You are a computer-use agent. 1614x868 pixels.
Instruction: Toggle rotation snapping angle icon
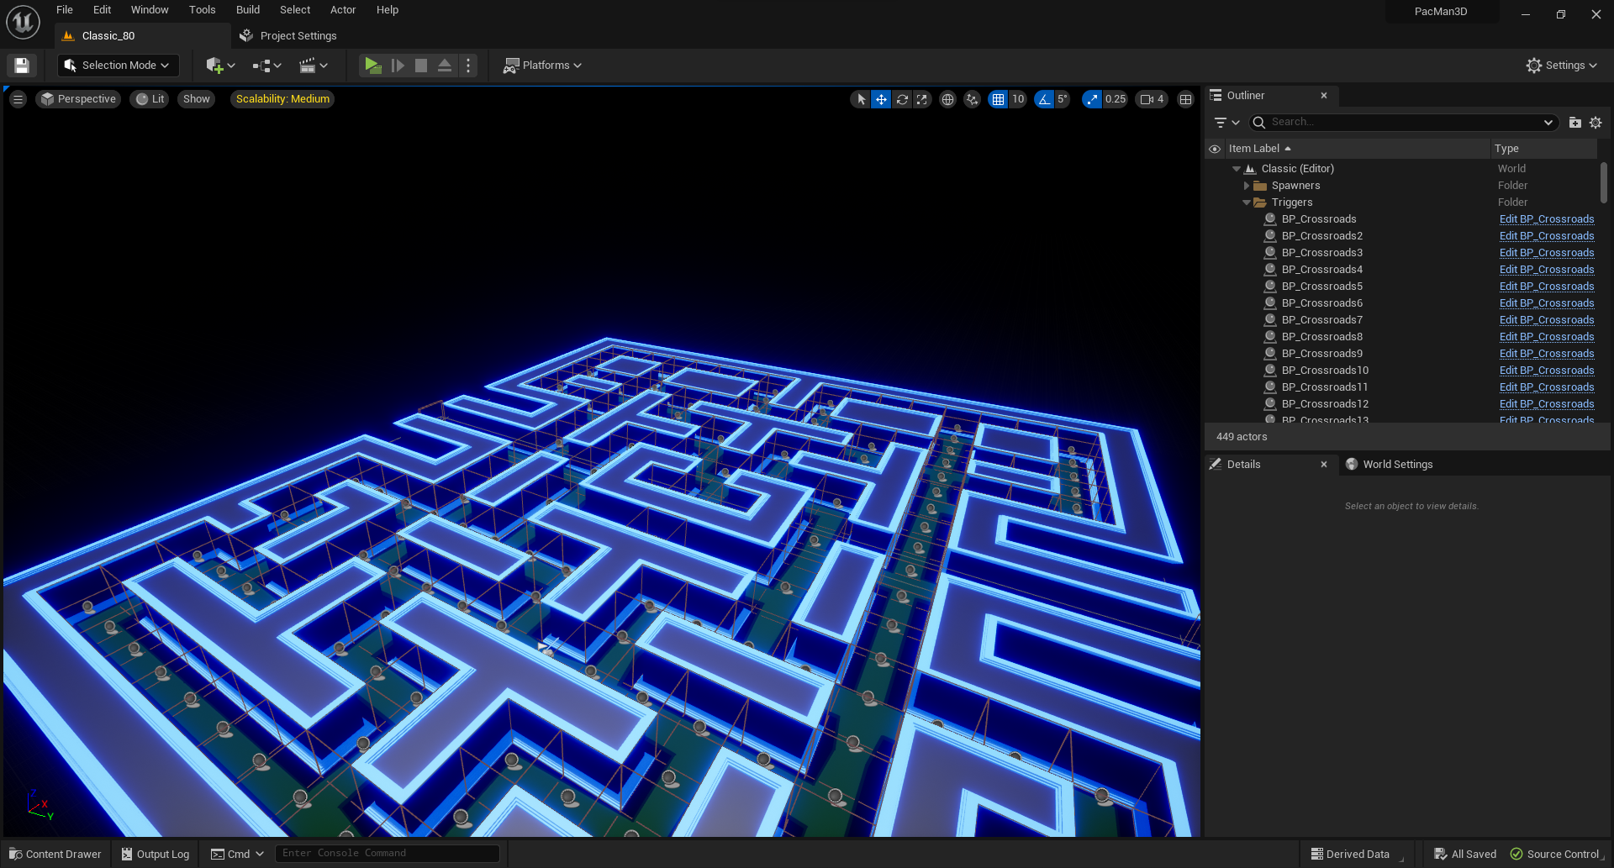pyautogui.click(x=1044, y=99)
